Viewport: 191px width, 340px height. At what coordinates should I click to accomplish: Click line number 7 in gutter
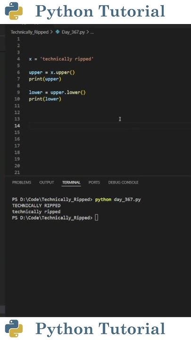click(18, 79)
